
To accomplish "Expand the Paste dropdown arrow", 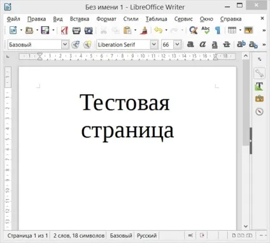I will (135, 30).
